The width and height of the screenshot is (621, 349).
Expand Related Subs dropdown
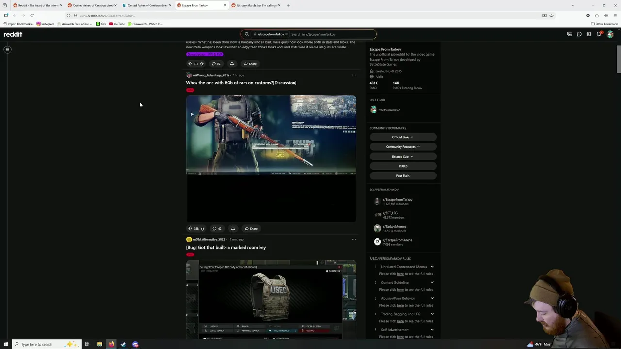coord(403,157)
